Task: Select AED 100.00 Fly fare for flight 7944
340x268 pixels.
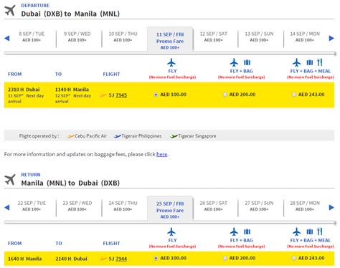Action: (x=156, y=258)
